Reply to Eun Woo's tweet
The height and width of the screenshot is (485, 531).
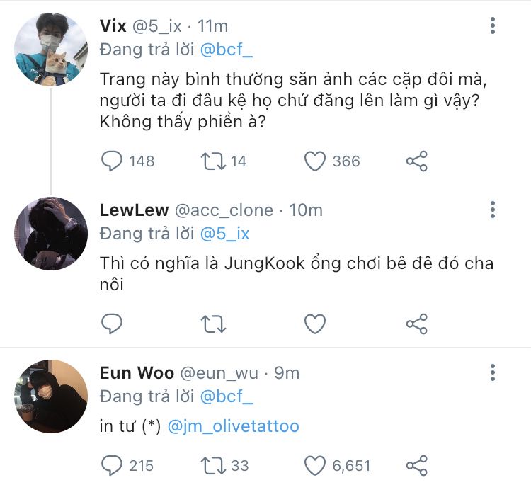[113, 465]
